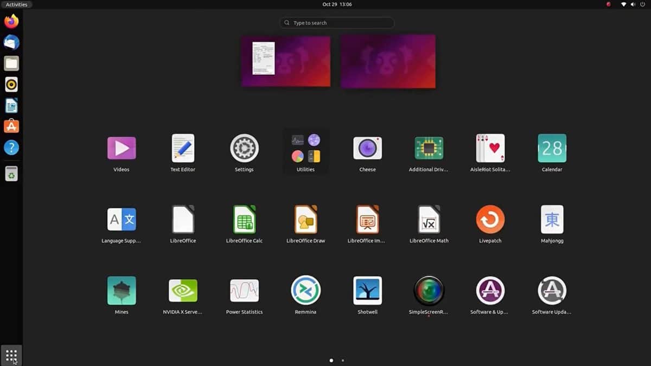651x366 pixels.
Task: Select the first app page dot
Action: 331,360
